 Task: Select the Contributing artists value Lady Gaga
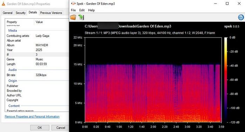(42, 36)
